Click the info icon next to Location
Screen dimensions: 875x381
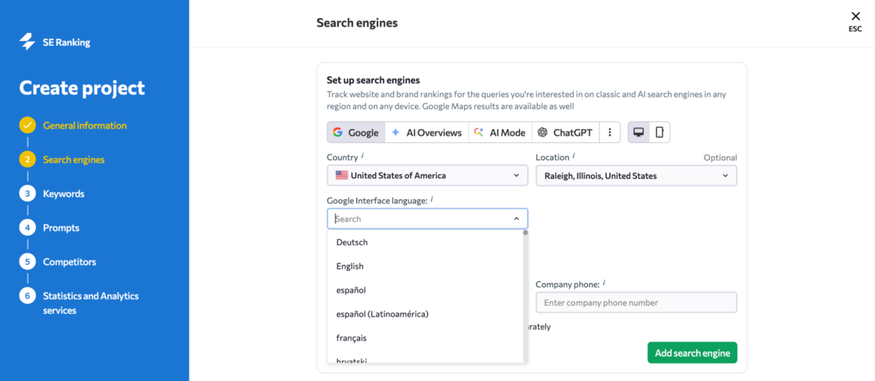pos(574,156)
